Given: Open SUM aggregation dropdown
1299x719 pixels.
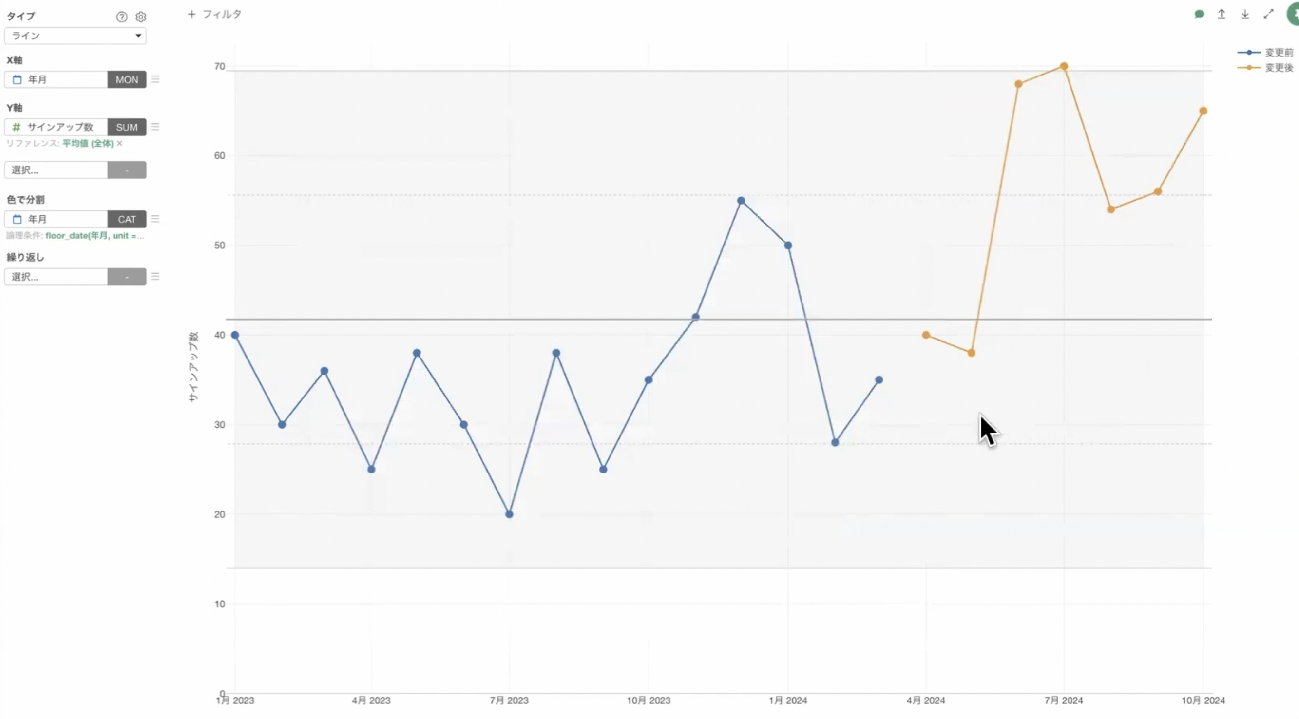Looking at the screenshot, I should pyautogui.click(x=127, y=127).
